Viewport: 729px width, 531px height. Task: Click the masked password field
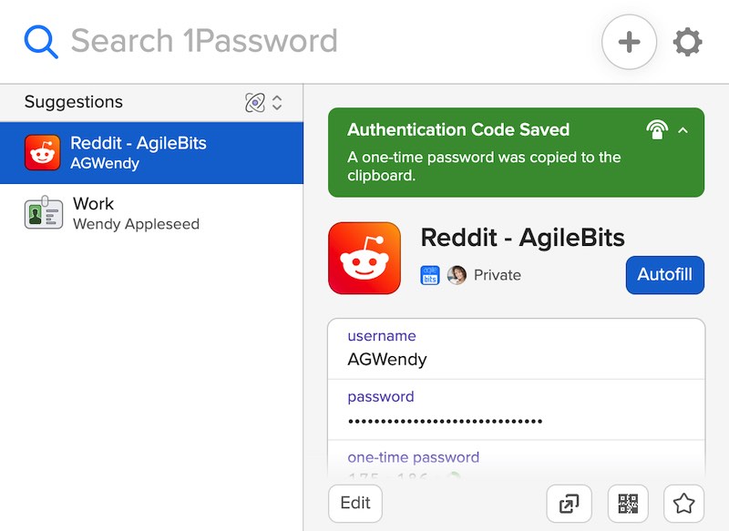point(516,410)
